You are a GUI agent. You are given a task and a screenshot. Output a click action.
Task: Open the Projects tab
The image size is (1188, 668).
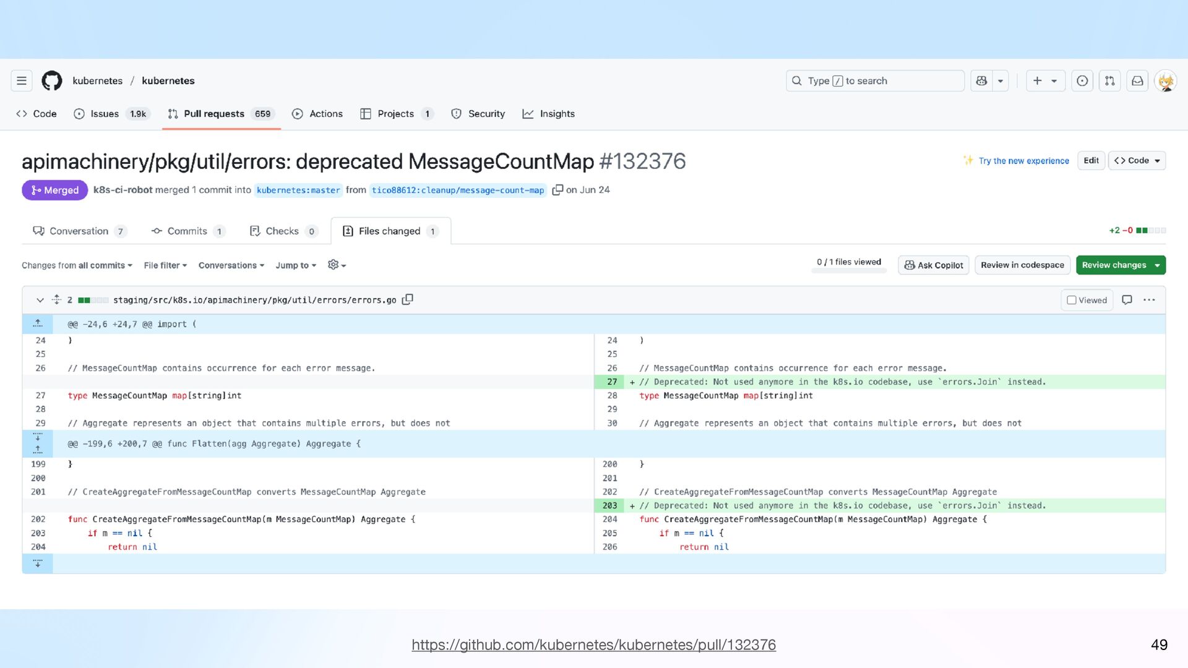[x=397, y=114]
